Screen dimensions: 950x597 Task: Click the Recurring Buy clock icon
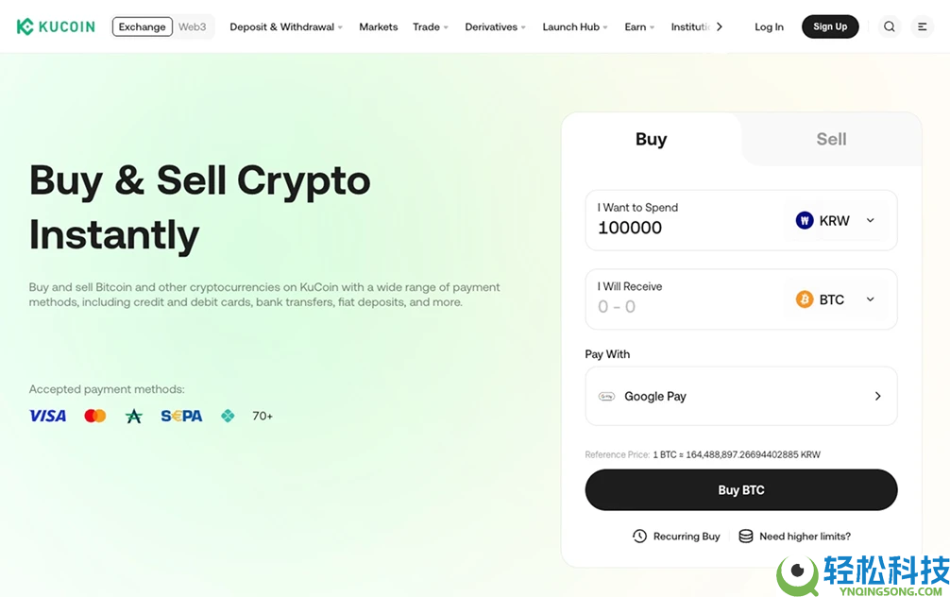tap(639, 537)
